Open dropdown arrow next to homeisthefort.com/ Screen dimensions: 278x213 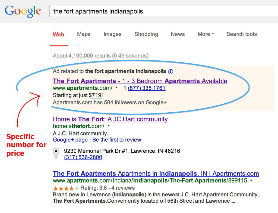(109, 126)
